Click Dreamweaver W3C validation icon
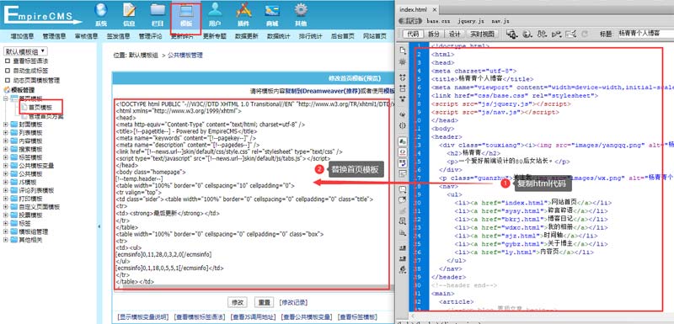The height and width of the screenshot is (324, 674). tap(557, 34)
